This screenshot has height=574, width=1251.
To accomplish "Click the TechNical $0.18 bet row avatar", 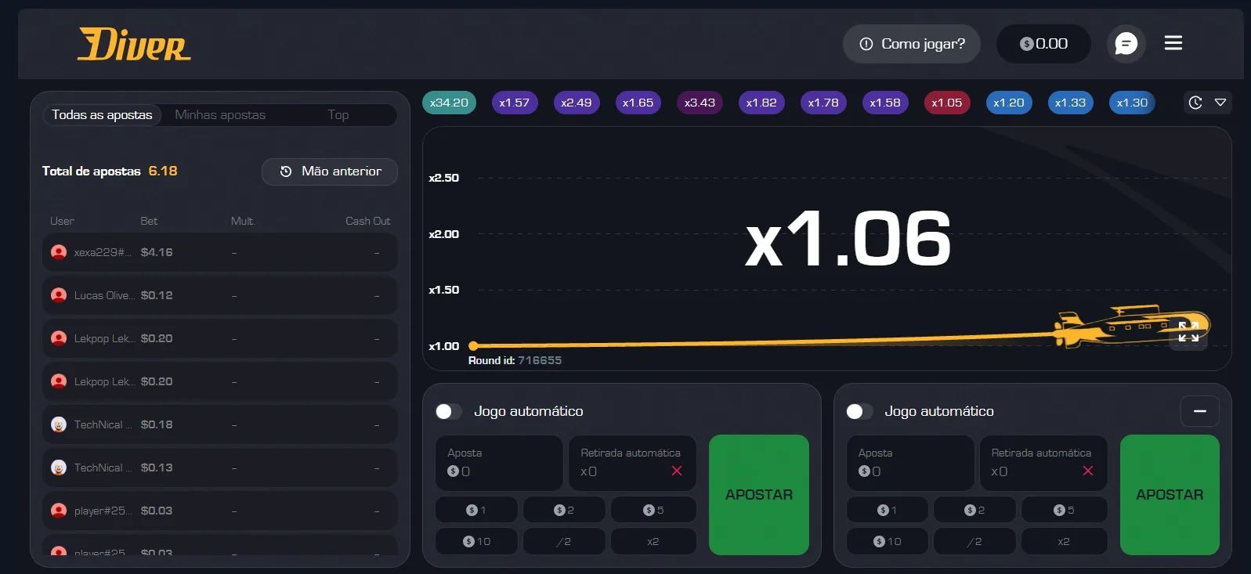I will (59, 424).
